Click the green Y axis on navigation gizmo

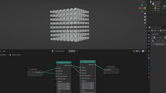coord(145,8)
